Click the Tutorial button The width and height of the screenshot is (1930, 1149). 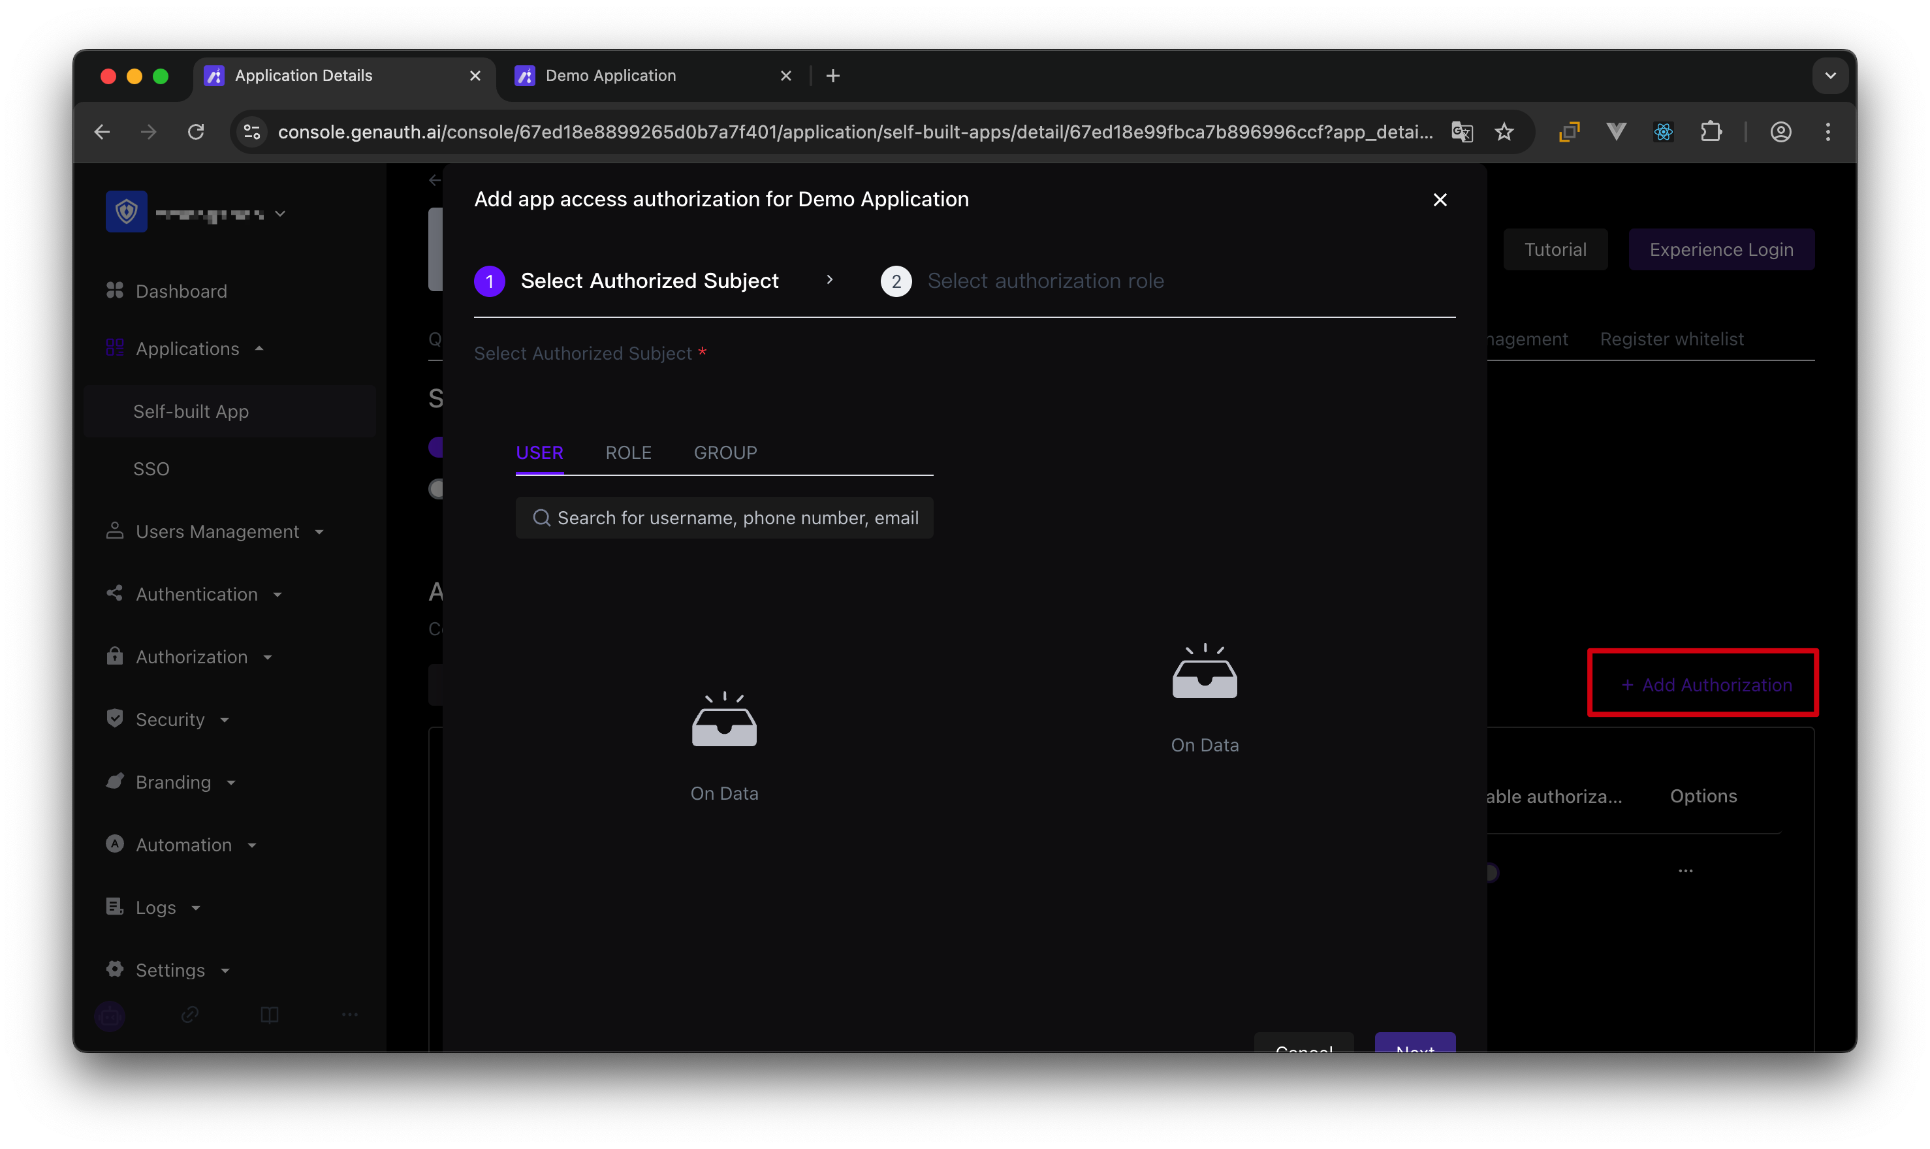[x=1555, y=249]
